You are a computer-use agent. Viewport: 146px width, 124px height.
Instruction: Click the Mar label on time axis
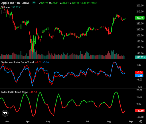coord(7,121)
